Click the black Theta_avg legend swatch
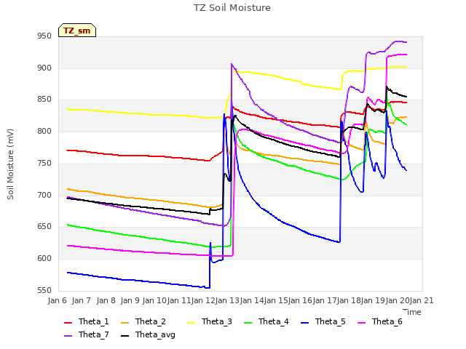 (x=125, y=336)
